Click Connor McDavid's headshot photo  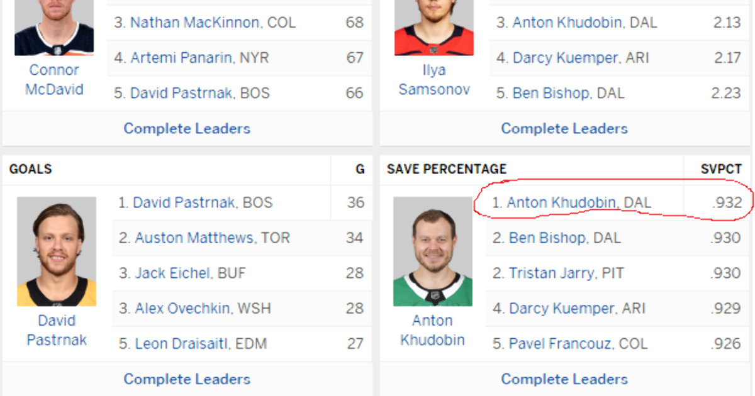tap(54, 28)
